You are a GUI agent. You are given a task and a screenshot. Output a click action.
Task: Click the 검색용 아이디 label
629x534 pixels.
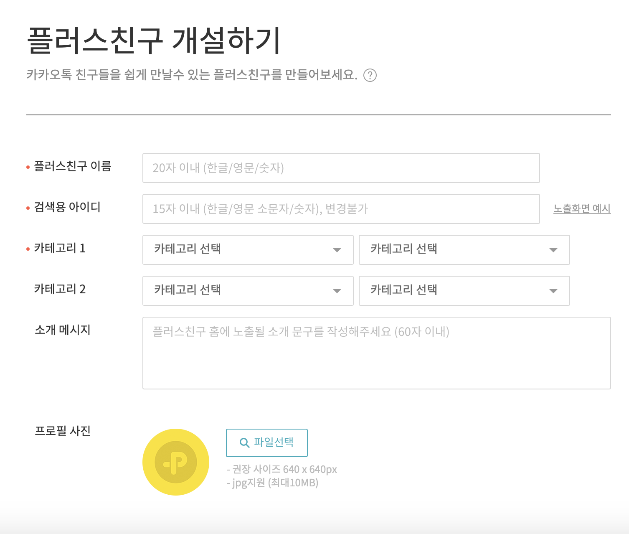click(x=67, y=207)
